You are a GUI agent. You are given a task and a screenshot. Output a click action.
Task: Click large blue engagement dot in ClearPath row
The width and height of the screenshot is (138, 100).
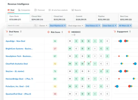pyautogui.click(x=135, y=64)
